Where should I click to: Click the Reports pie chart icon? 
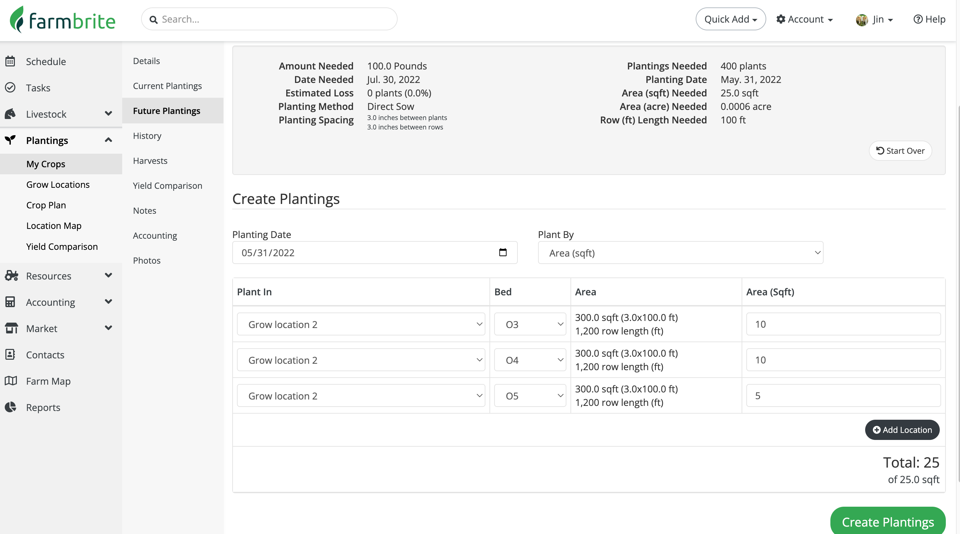pos(10,407)
